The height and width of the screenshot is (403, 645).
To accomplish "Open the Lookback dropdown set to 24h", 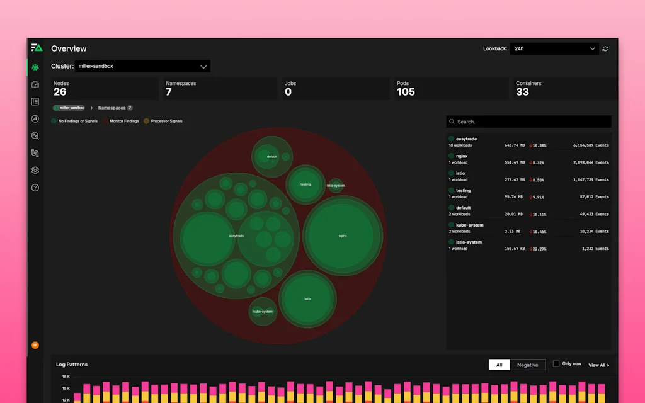I will [554, 48].
